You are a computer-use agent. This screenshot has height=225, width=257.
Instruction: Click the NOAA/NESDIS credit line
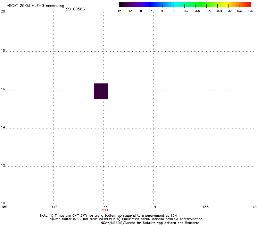(x=150, y=223)
